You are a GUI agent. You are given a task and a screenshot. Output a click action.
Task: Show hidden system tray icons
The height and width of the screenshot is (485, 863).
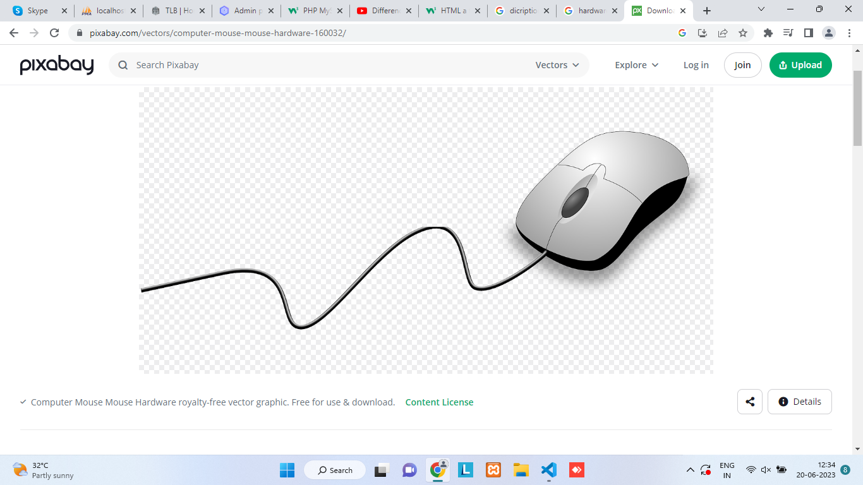690,470
